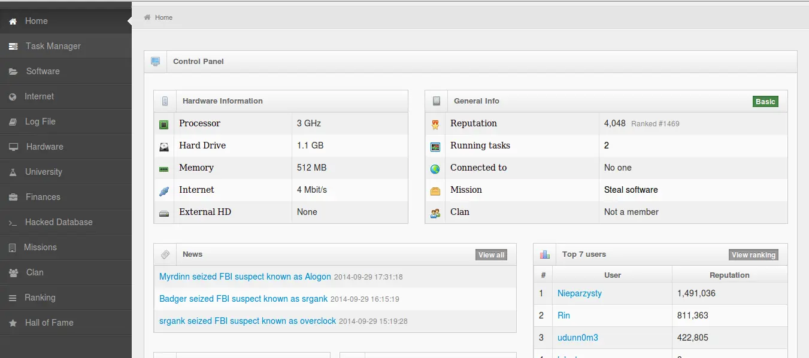809x358 pixels.
Task: Click the green Basic badge
Action: 765,102
